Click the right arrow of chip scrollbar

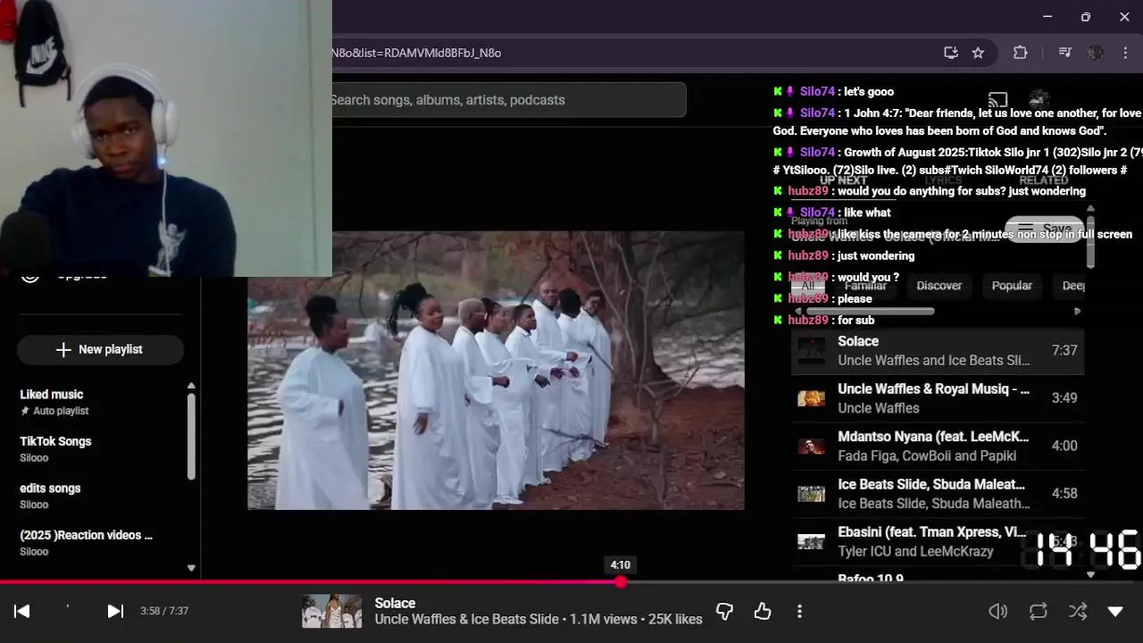(x=1077, y=312)
